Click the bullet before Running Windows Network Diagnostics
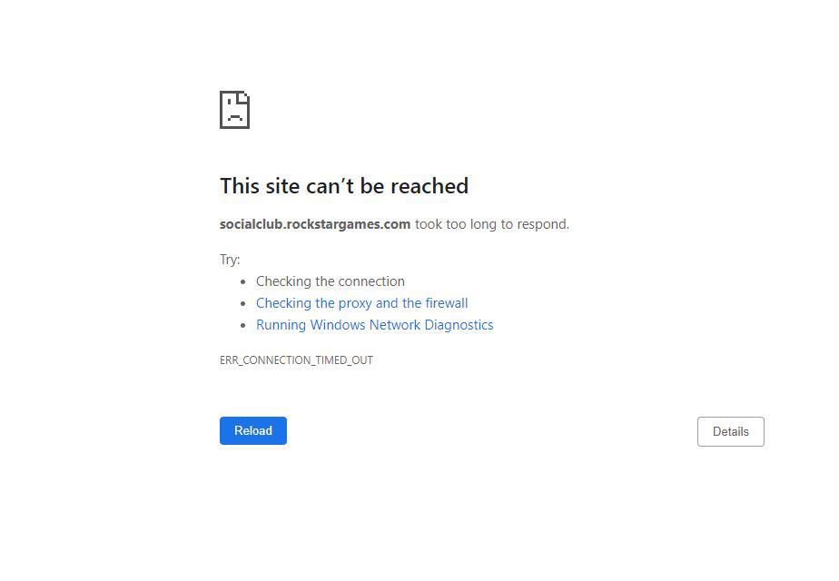Screen dimensions: 839x581 (243, 325)
